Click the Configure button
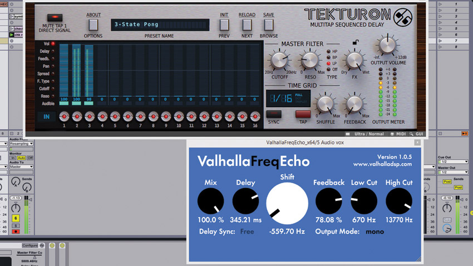The height and width of the screenshot is (266, 473). 30,245
